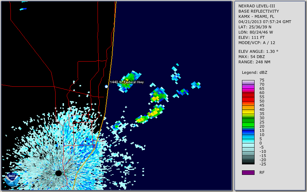307x192 pixels.
Task: Click the 75 value on the legend
Action: click(262, 80)
